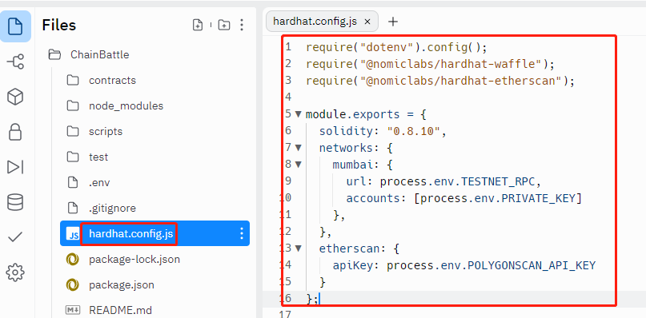Open the Unit tests checkmark icon

(15, 237)
